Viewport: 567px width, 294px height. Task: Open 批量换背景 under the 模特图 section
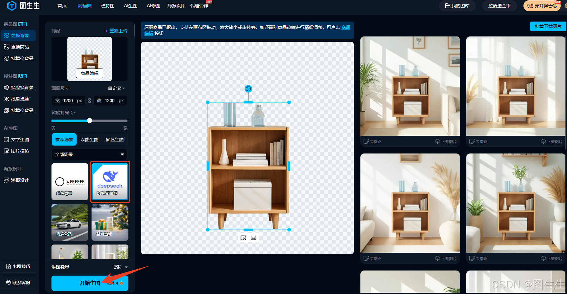click(x=18, y=110)
